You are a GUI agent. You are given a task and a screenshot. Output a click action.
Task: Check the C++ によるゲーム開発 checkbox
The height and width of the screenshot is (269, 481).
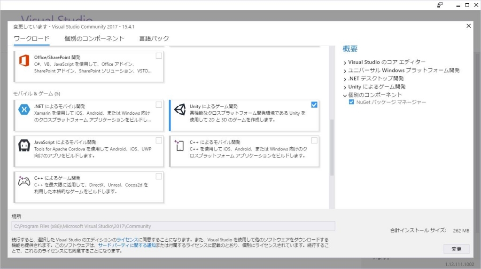pyautogui.click(x=159, y=176)
